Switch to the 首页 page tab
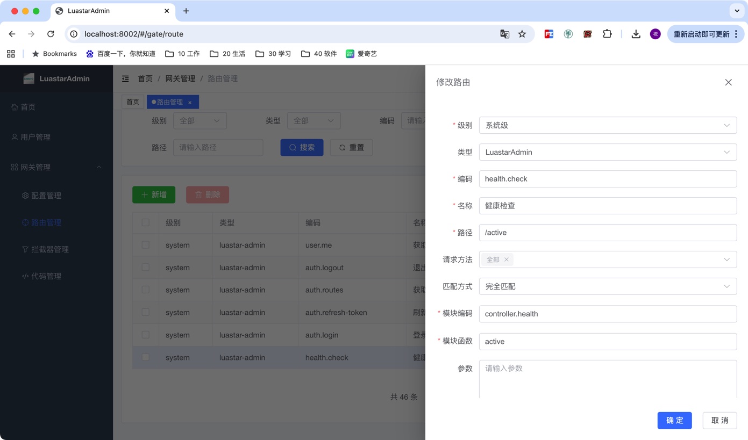Viewport: 748px width, 440px height. pyautogui.click(x=133, y=102)
